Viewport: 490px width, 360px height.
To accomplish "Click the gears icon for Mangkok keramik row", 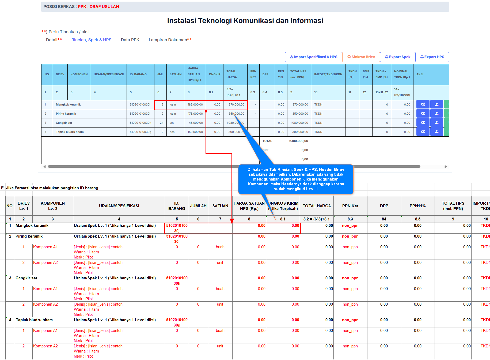I will 423,104.
